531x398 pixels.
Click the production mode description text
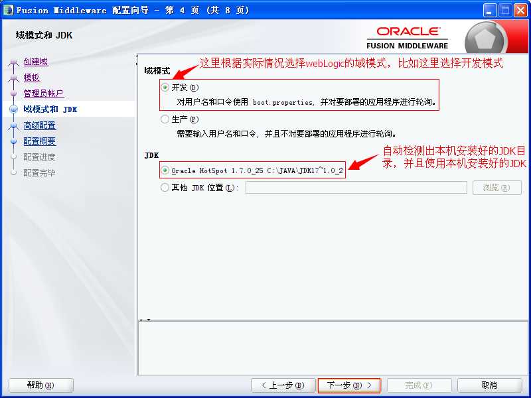[x=287, y=134]
